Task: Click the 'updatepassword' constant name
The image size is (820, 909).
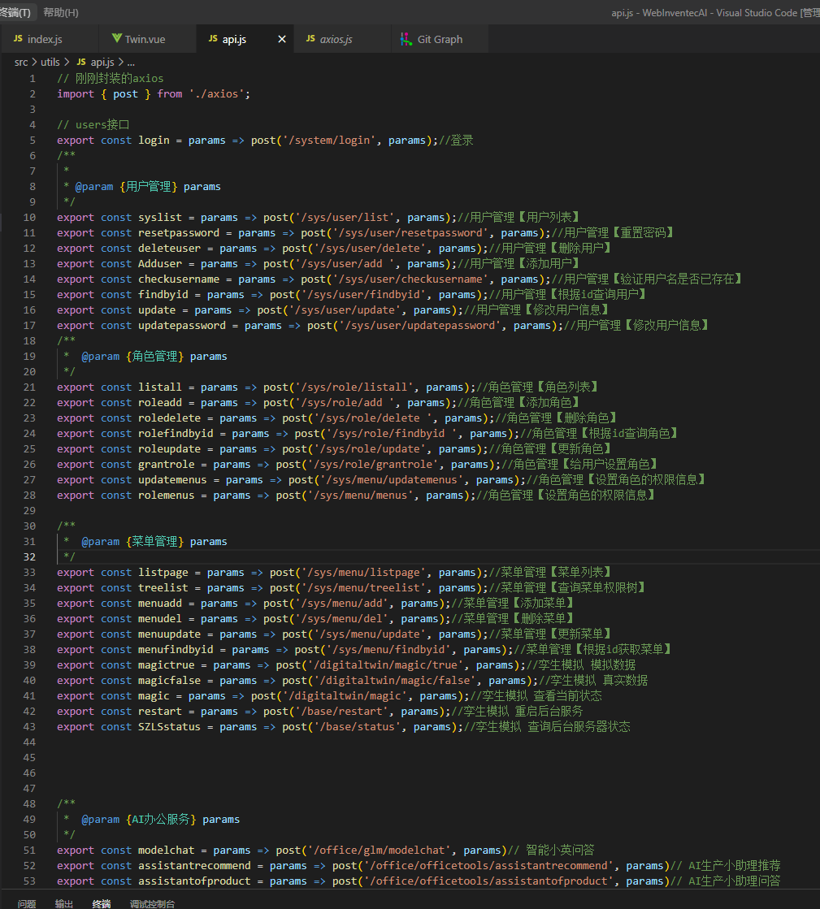Action: click(x=182, y=326)
